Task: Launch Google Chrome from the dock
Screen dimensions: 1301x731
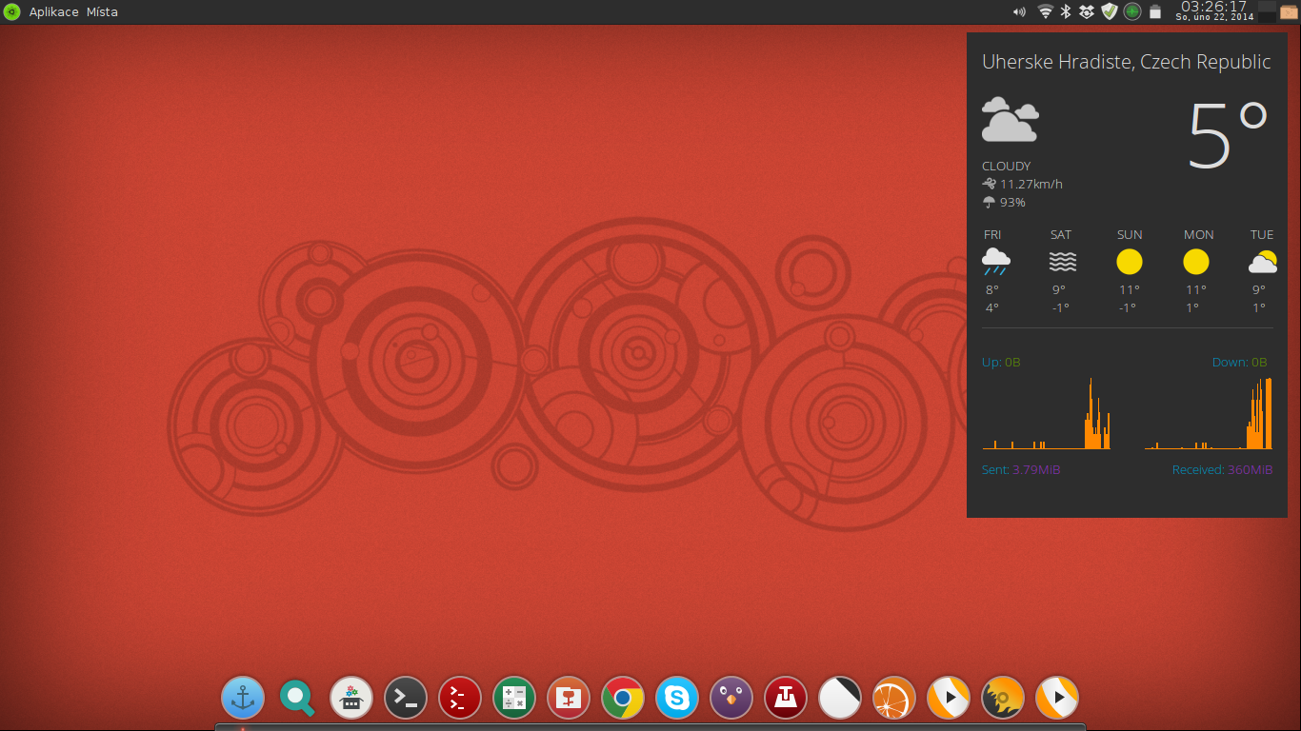Action: click(x=623, y=699)
